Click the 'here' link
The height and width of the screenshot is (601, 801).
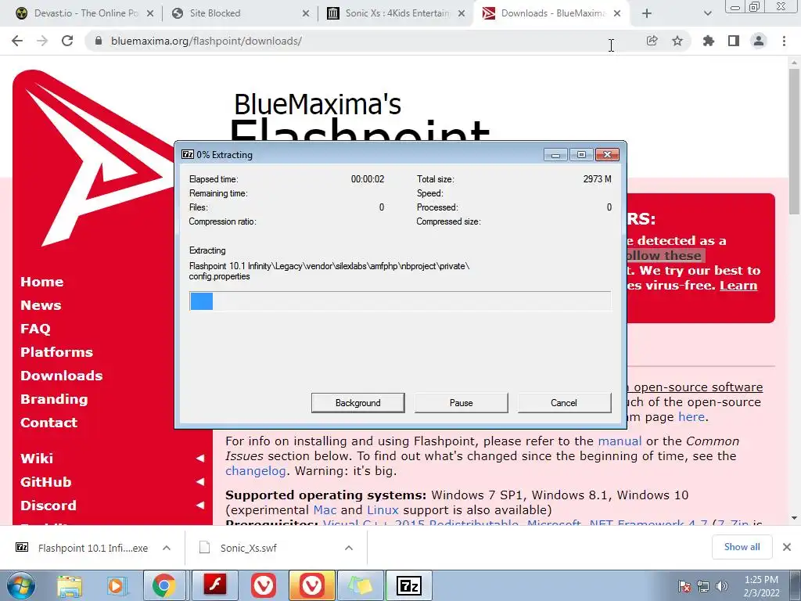click(691, 417)
